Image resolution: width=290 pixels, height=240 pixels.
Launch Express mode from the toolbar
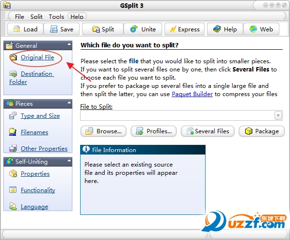click(184, 29)
